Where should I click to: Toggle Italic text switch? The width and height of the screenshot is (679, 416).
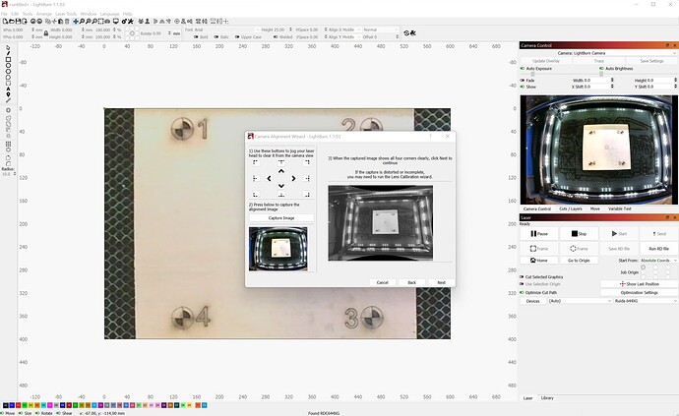(216, 37)
